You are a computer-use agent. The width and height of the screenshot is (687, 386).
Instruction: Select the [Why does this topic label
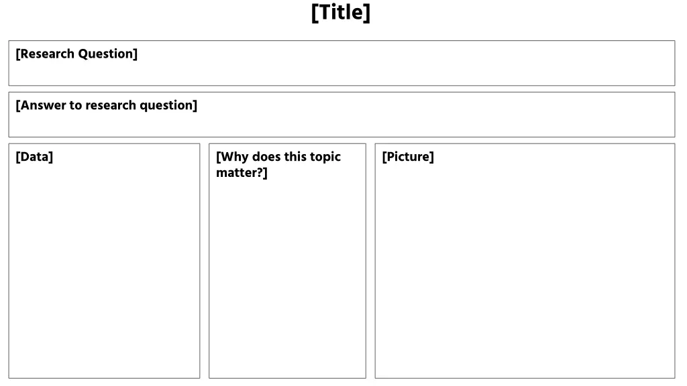pyautogui.click(x=278, y=157)
